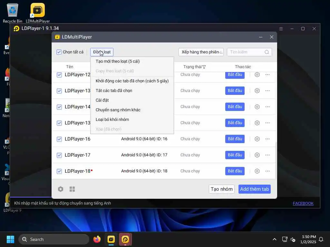
Task: Start LDPlayer-14 with Bắt đầu
Action: pyautogui.click(x=235, y=107)
